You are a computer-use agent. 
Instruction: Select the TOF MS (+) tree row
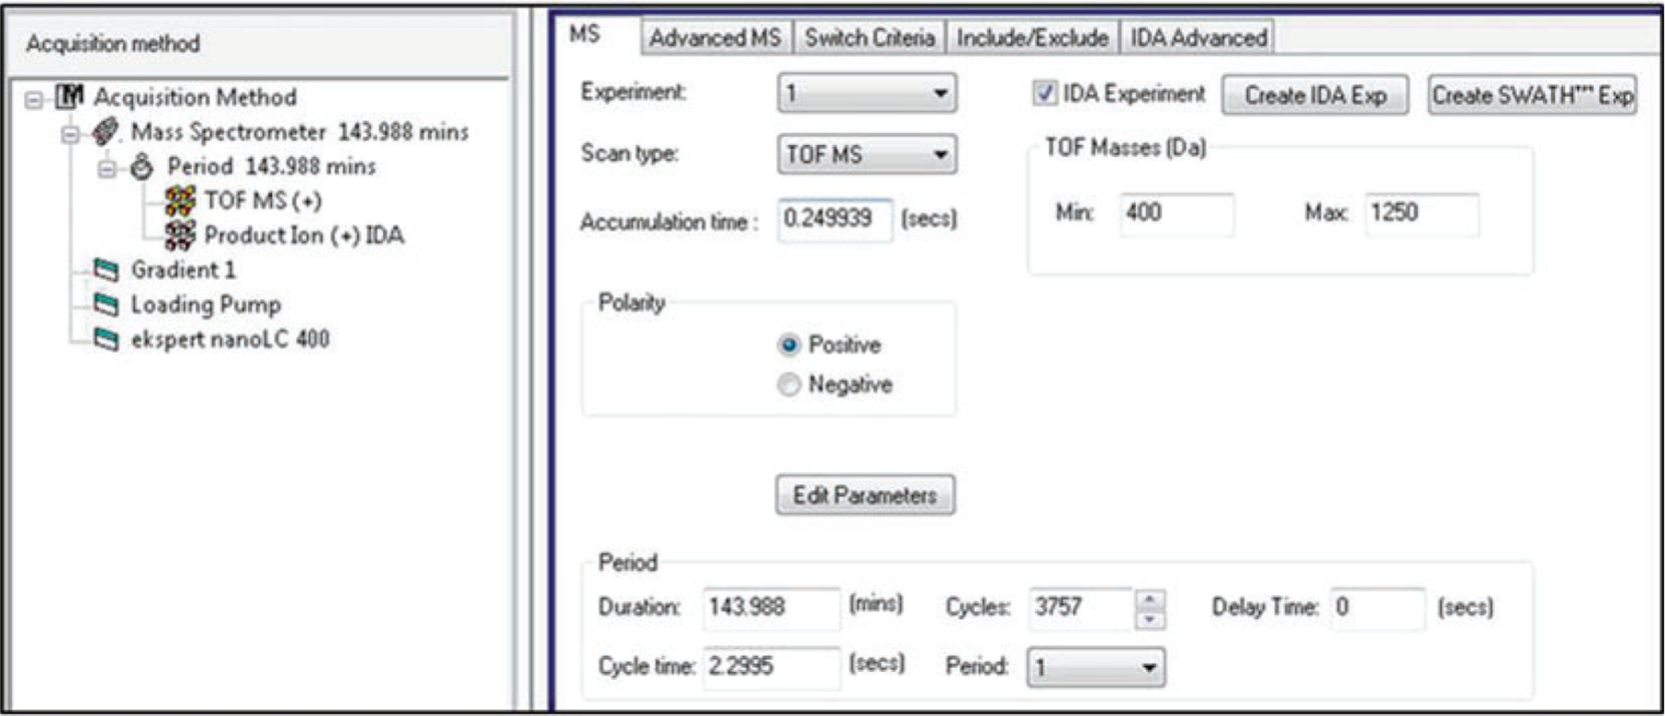[x=263, y=200]
